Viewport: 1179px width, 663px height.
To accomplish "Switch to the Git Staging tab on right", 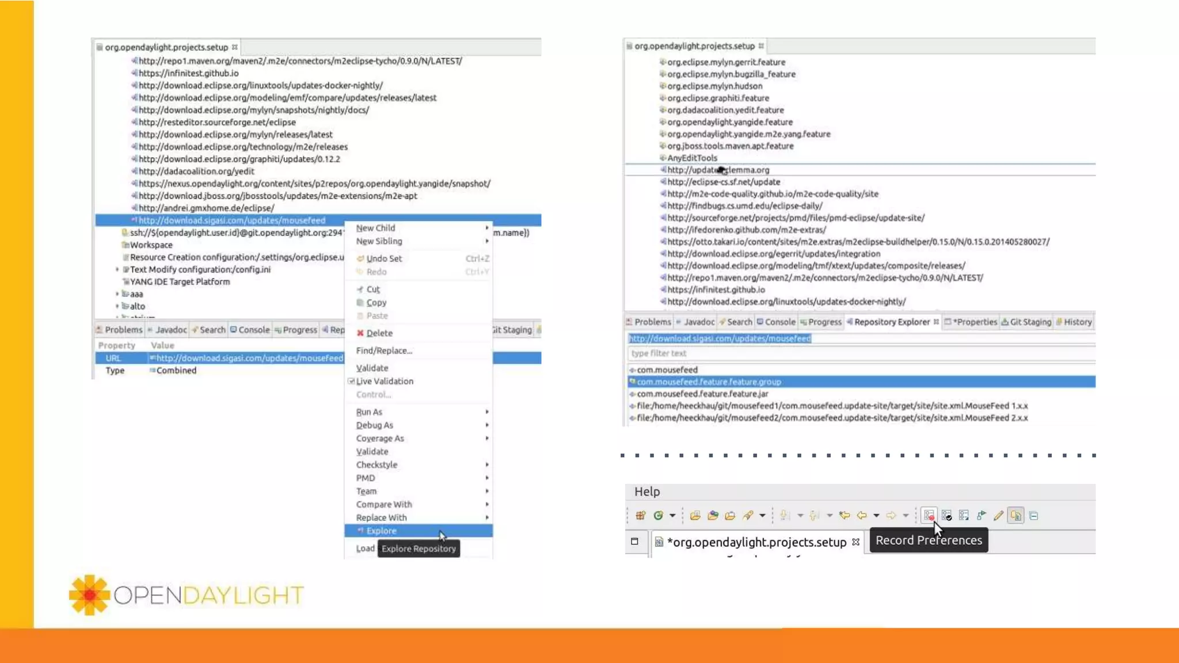I will tap(1026, 322).
